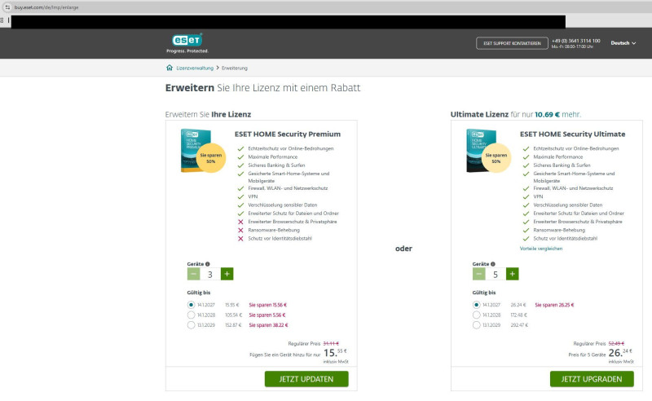The height and width of the screenshot is (401, 652).
Task: Increase Ultimate device count with plus
Action: point(513,274)
